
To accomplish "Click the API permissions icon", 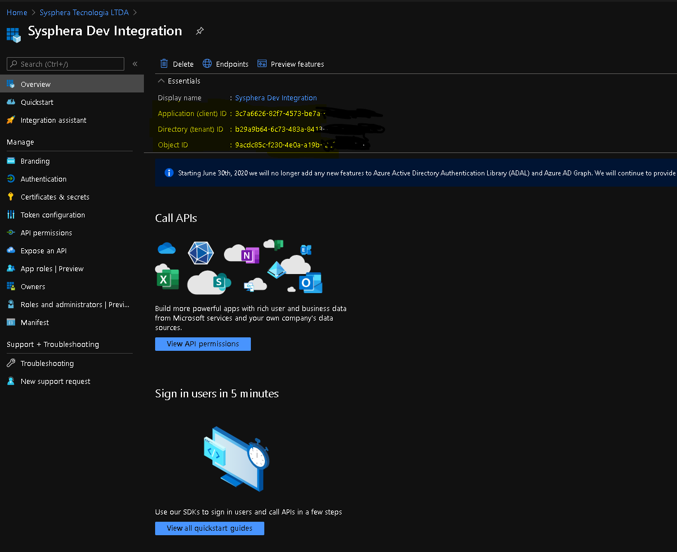I will point(11,233).
